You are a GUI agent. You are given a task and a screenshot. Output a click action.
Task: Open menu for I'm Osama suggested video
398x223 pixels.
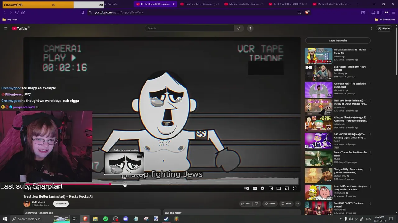tap(370, 50)
